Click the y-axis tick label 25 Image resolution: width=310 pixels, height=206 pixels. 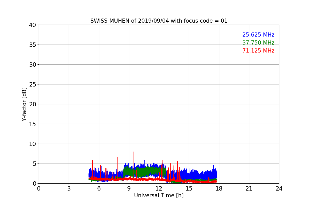[33, 84]
